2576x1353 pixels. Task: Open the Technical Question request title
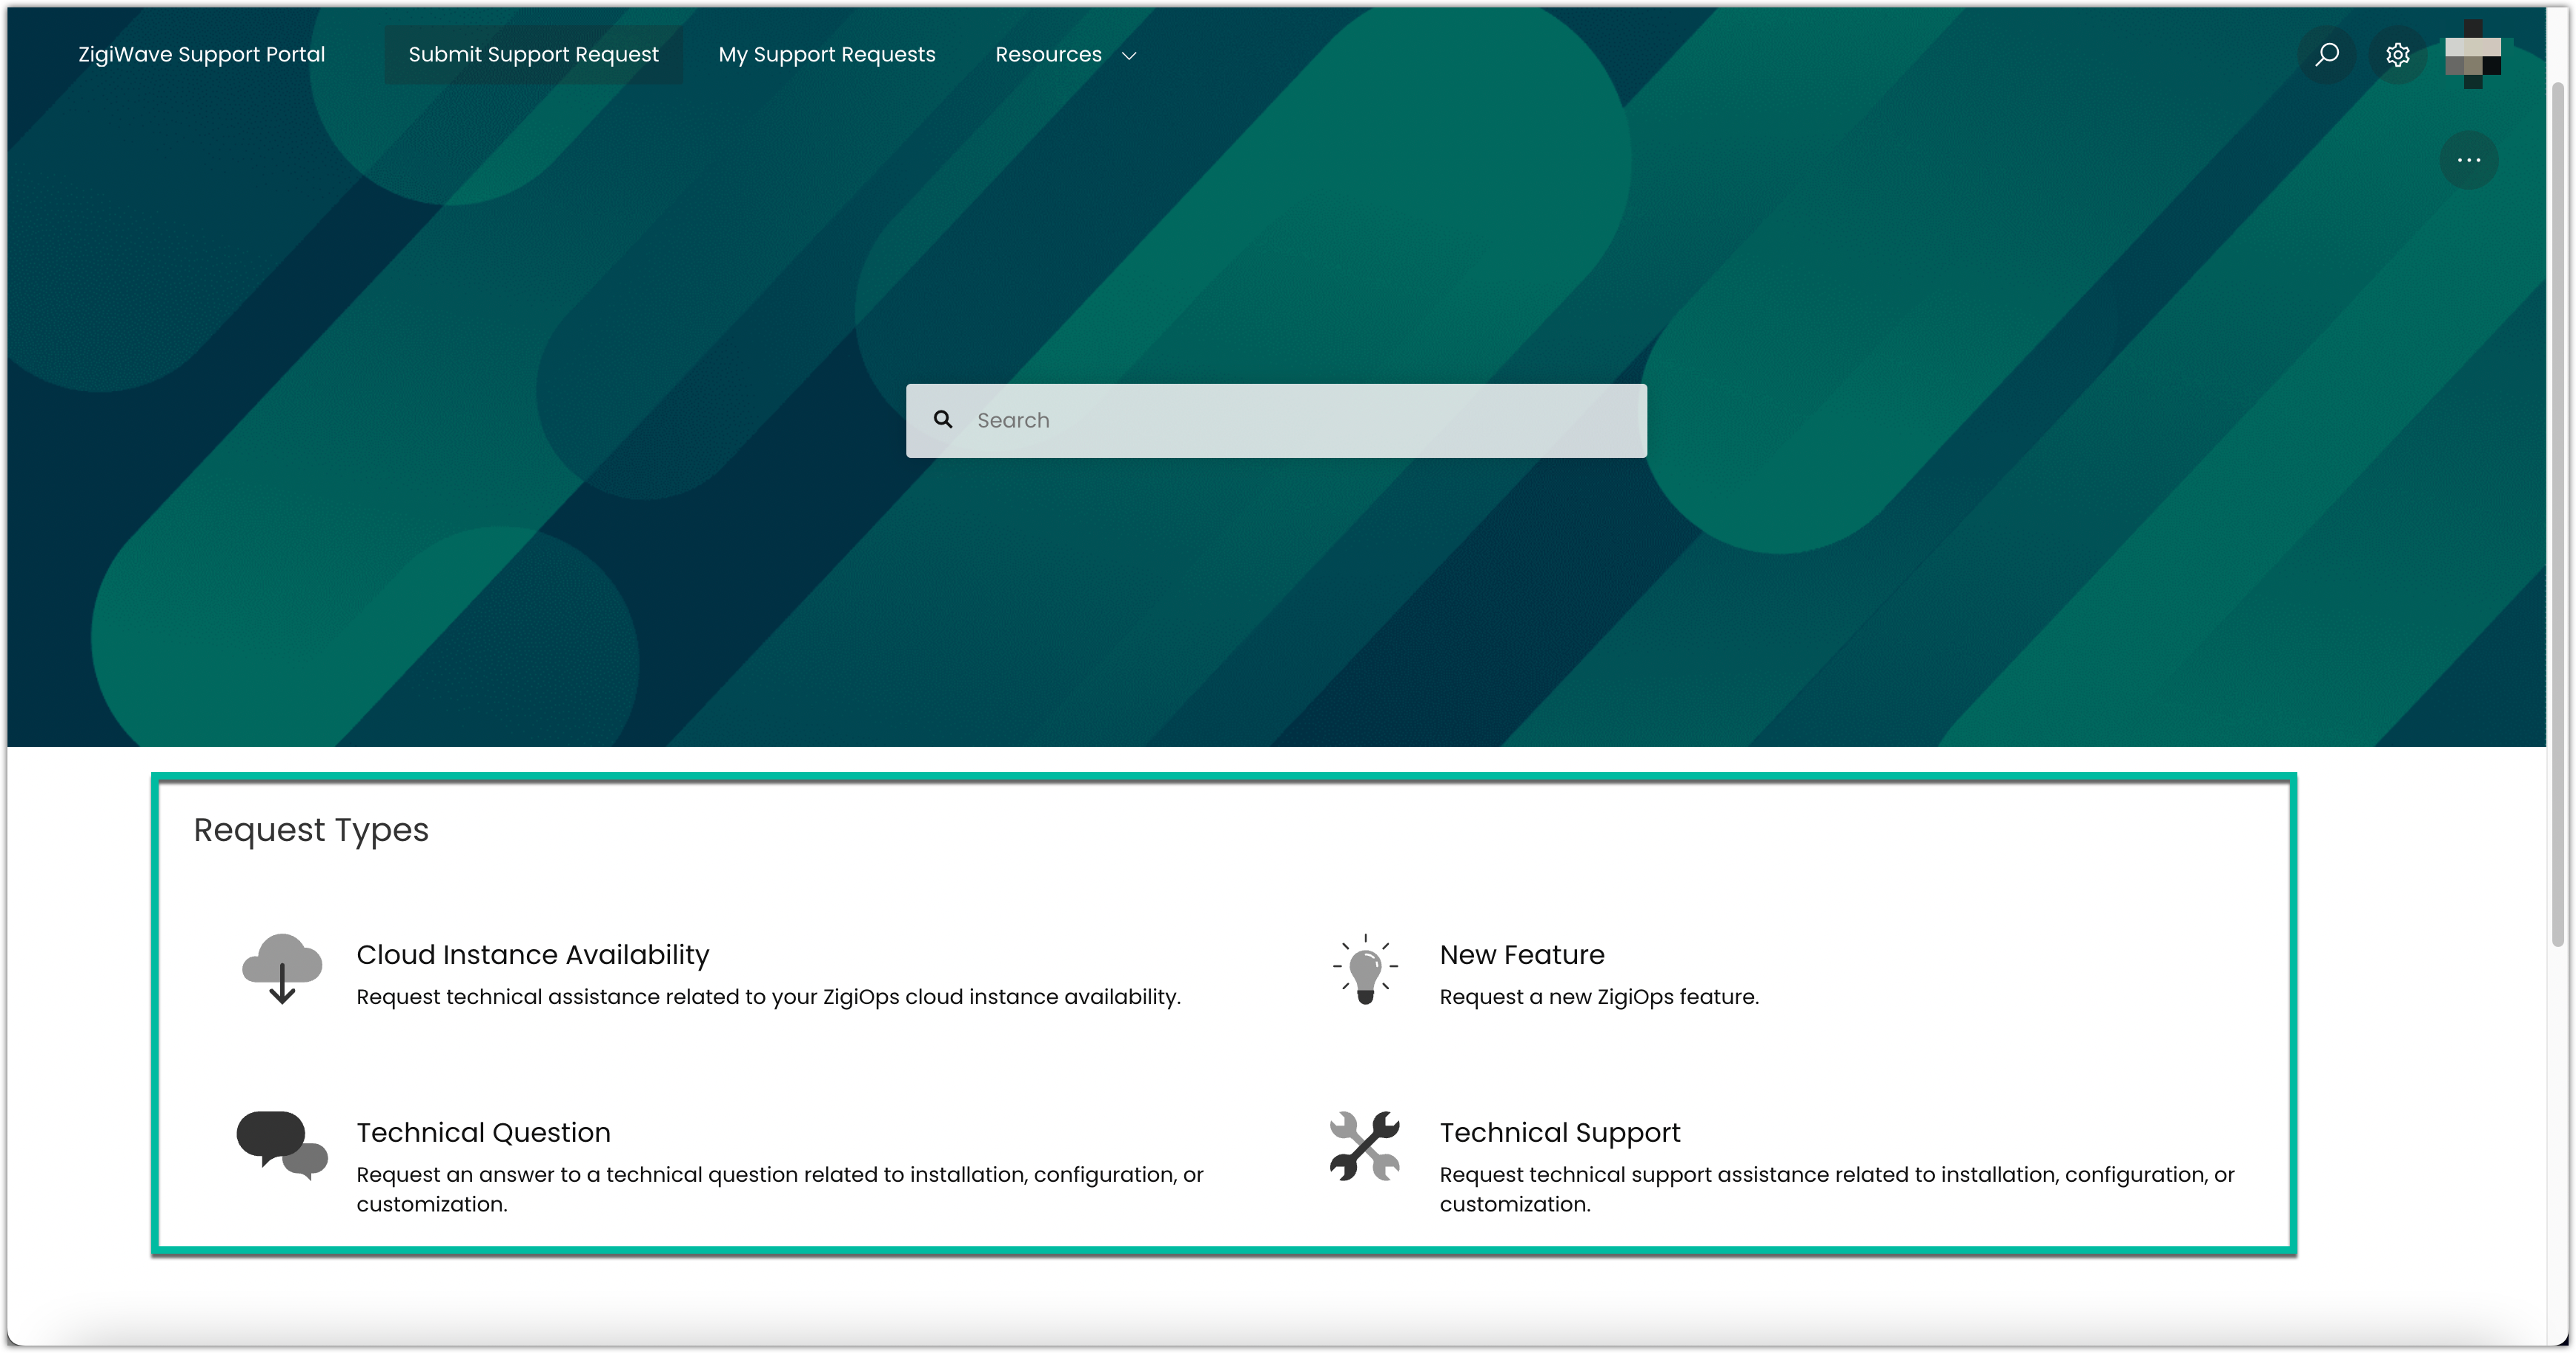483,1133
